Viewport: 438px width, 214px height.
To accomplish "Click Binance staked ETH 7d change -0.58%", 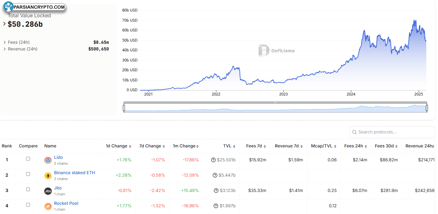I will pyautogui.click(x=158, y=175).
